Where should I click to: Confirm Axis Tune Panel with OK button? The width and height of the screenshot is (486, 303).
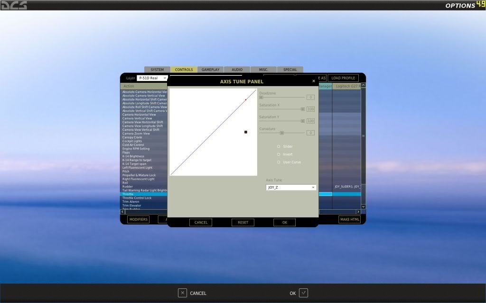tap(284, 223)
